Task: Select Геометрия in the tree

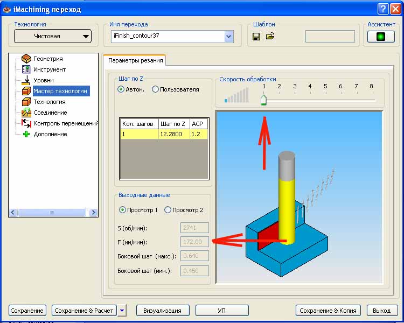Action: (48, 59)
